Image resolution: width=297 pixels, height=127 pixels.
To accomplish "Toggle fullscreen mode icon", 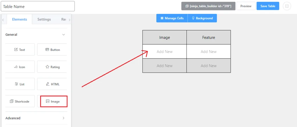I will [287, 6].
